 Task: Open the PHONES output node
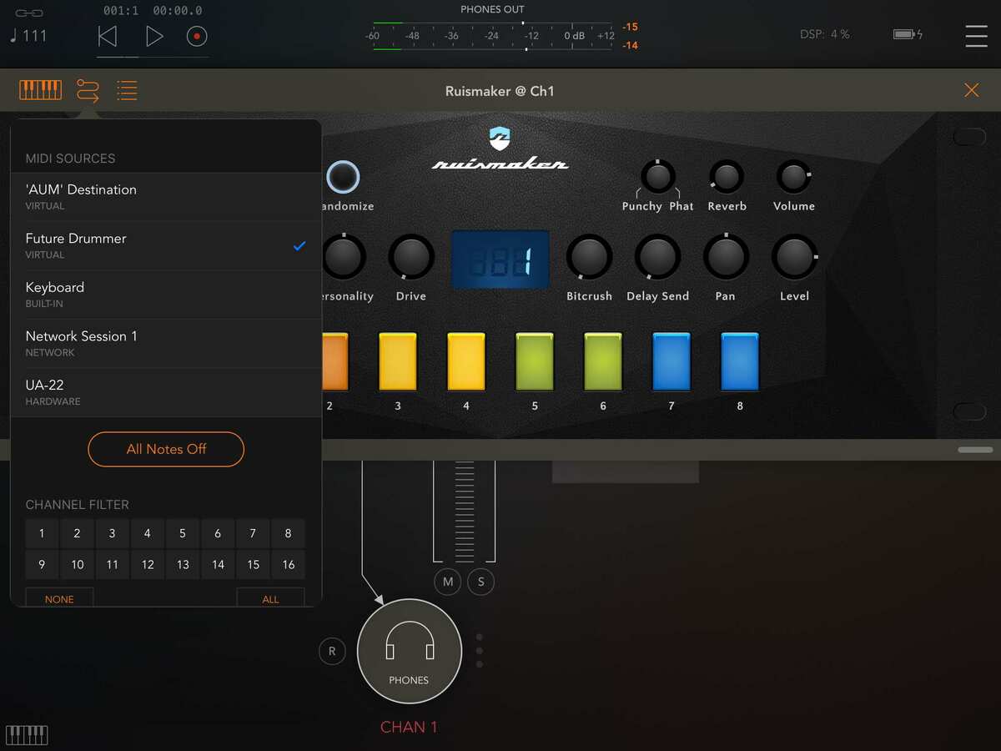coord(409,652)
